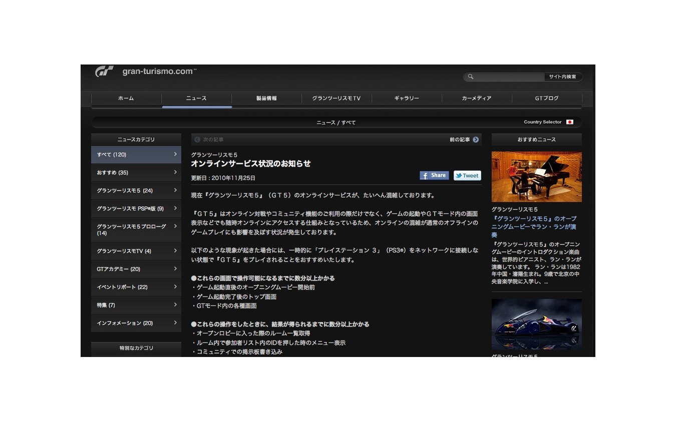The height and width of the screenshot is (422, 676).
Task: Open the カーメディア navigation tab
Action: tap(477, 98)
